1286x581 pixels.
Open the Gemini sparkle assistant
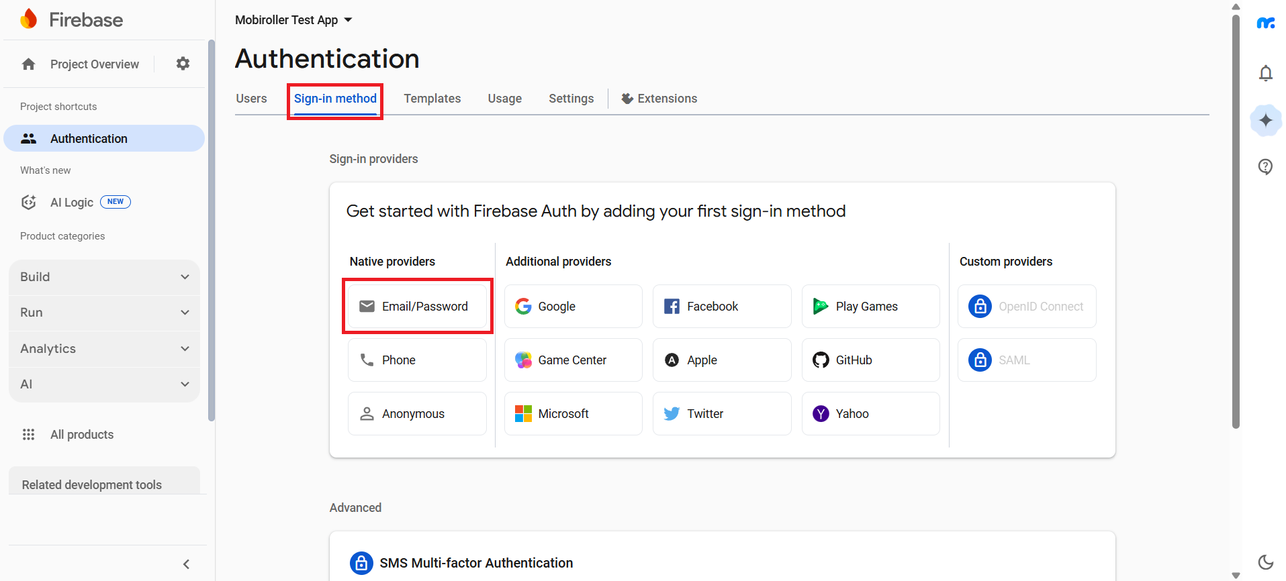(x=1266, y=121)
